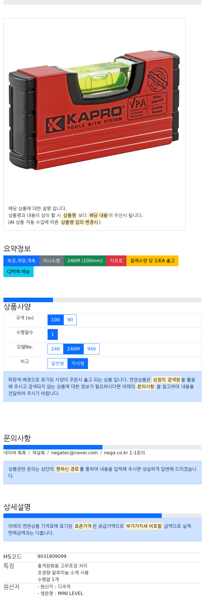Screen dimensions: 205x597
Task: Select the 측정,계량,계측 category tag
Action: (x=21, y=261)
